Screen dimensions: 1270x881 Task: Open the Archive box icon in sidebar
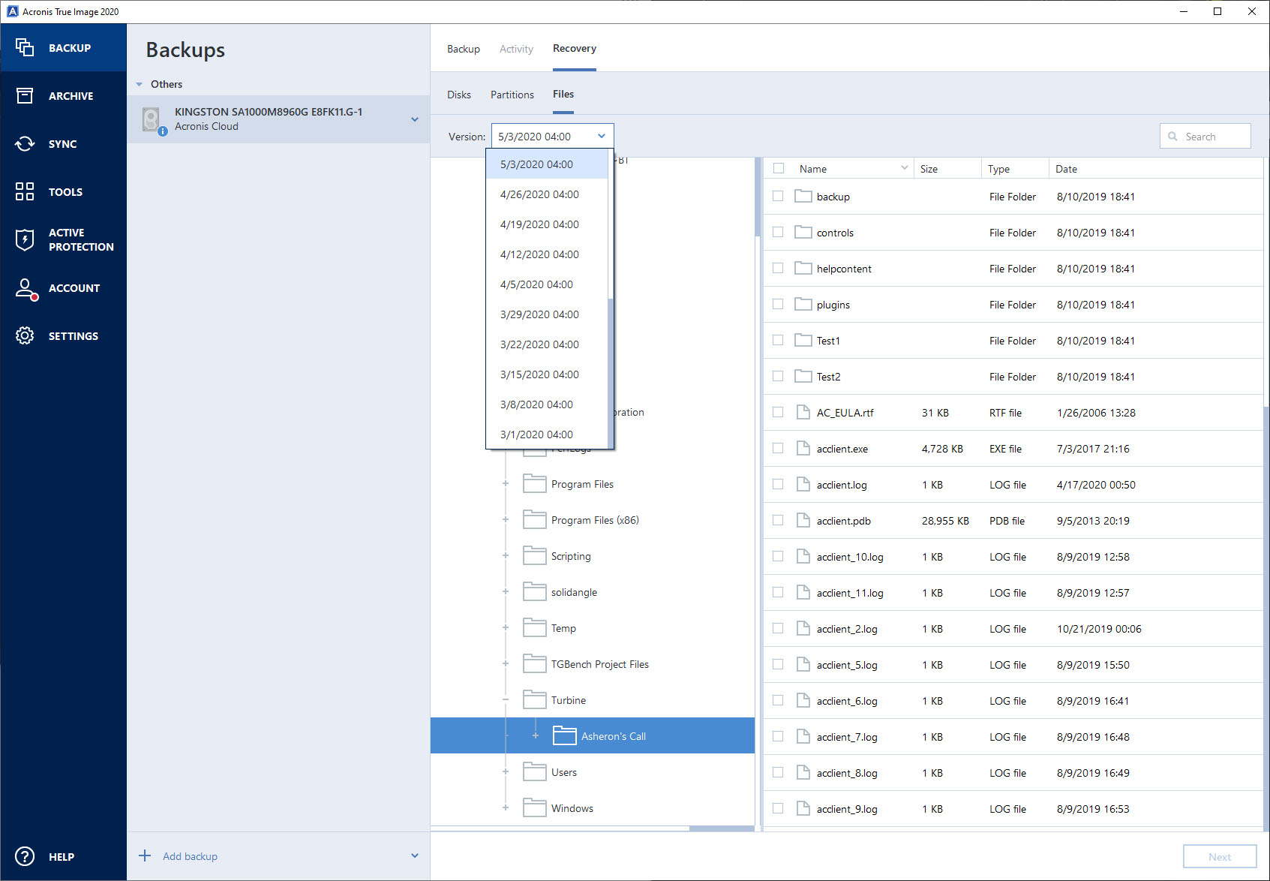(x=25, y=95)
